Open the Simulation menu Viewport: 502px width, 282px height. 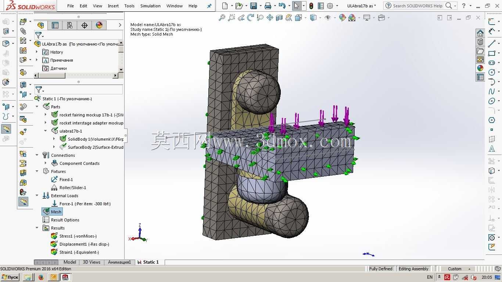point(150,6)
